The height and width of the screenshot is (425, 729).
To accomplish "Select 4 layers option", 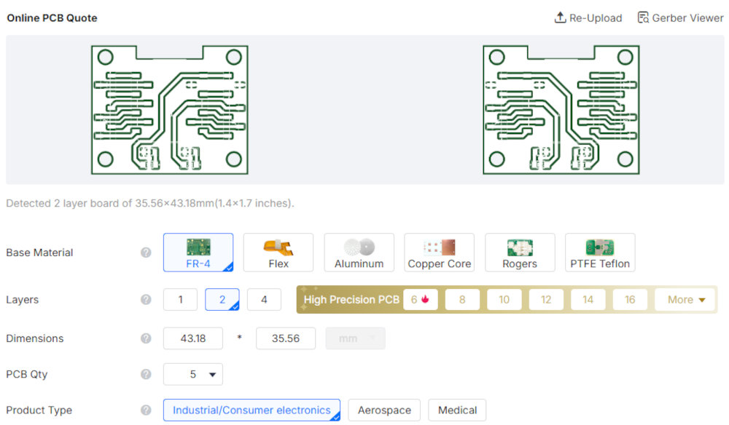I will click(264, 300).
